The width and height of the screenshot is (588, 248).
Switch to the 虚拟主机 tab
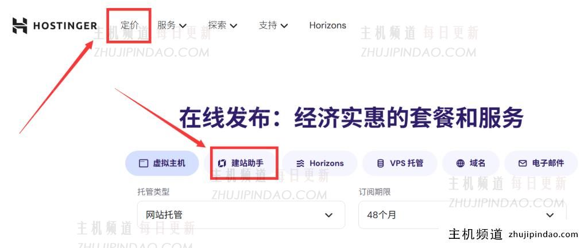[162, 163]
